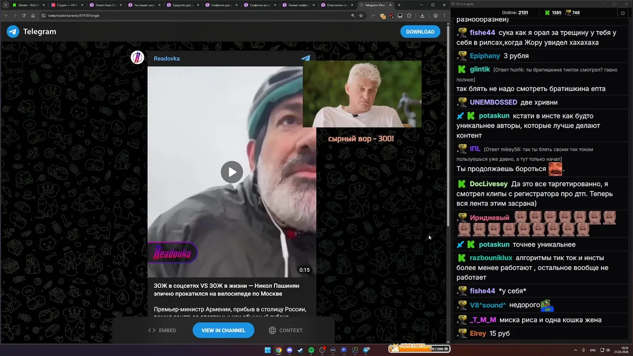633x356 pixels.
Task: Click the post headline about ЗОЖ в соцсетях
Action: click(x=226, y=290)
